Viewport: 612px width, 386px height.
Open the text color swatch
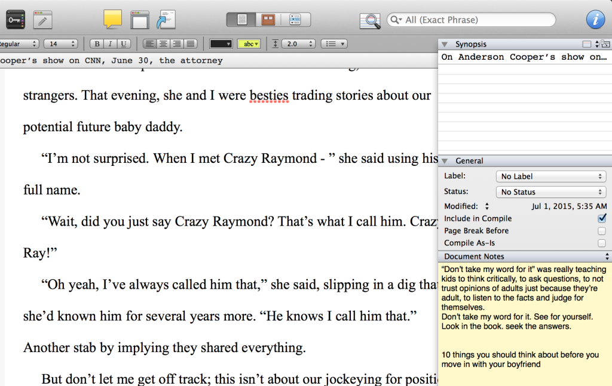[x=221, y=44]
